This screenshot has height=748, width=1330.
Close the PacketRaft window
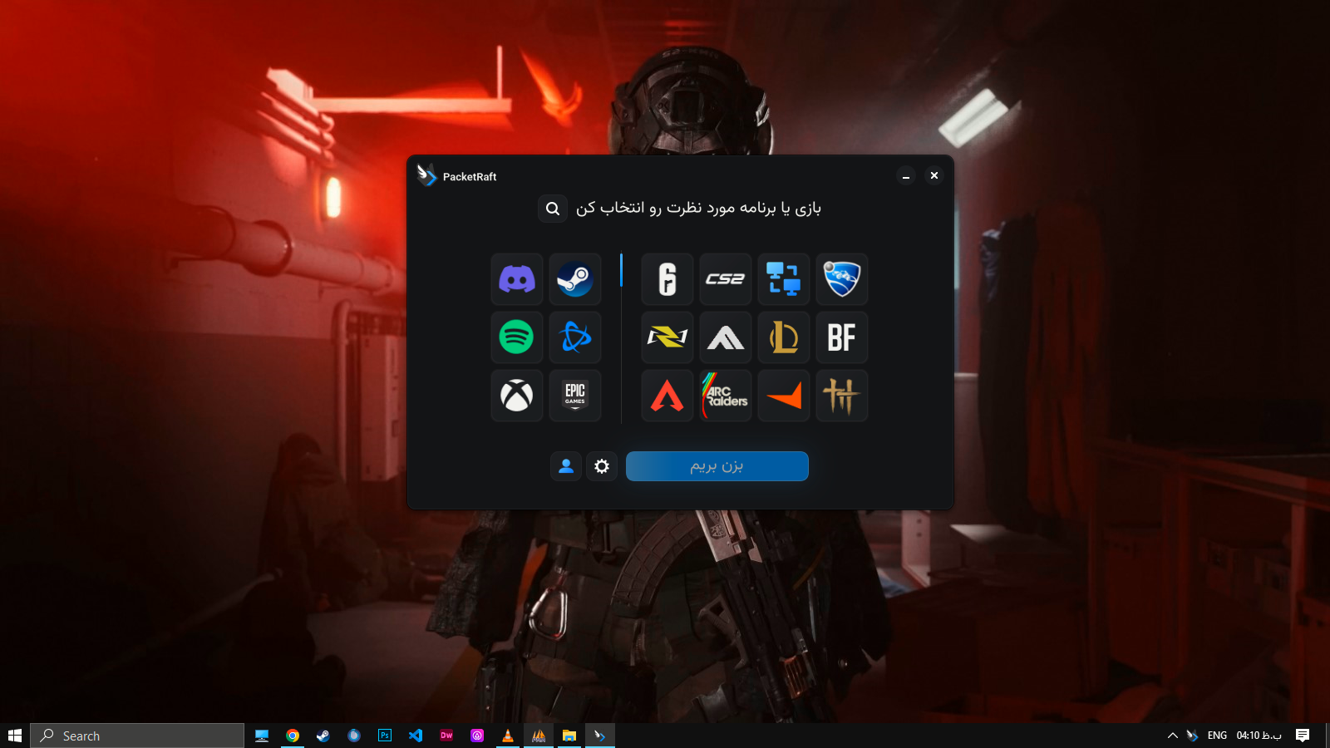pos(934,175)
